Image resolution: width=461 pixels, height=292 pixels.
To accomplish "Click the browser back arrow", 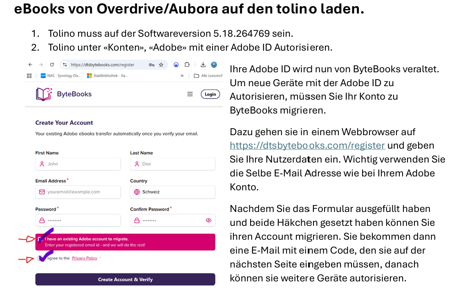I will (x=30, y=65).
